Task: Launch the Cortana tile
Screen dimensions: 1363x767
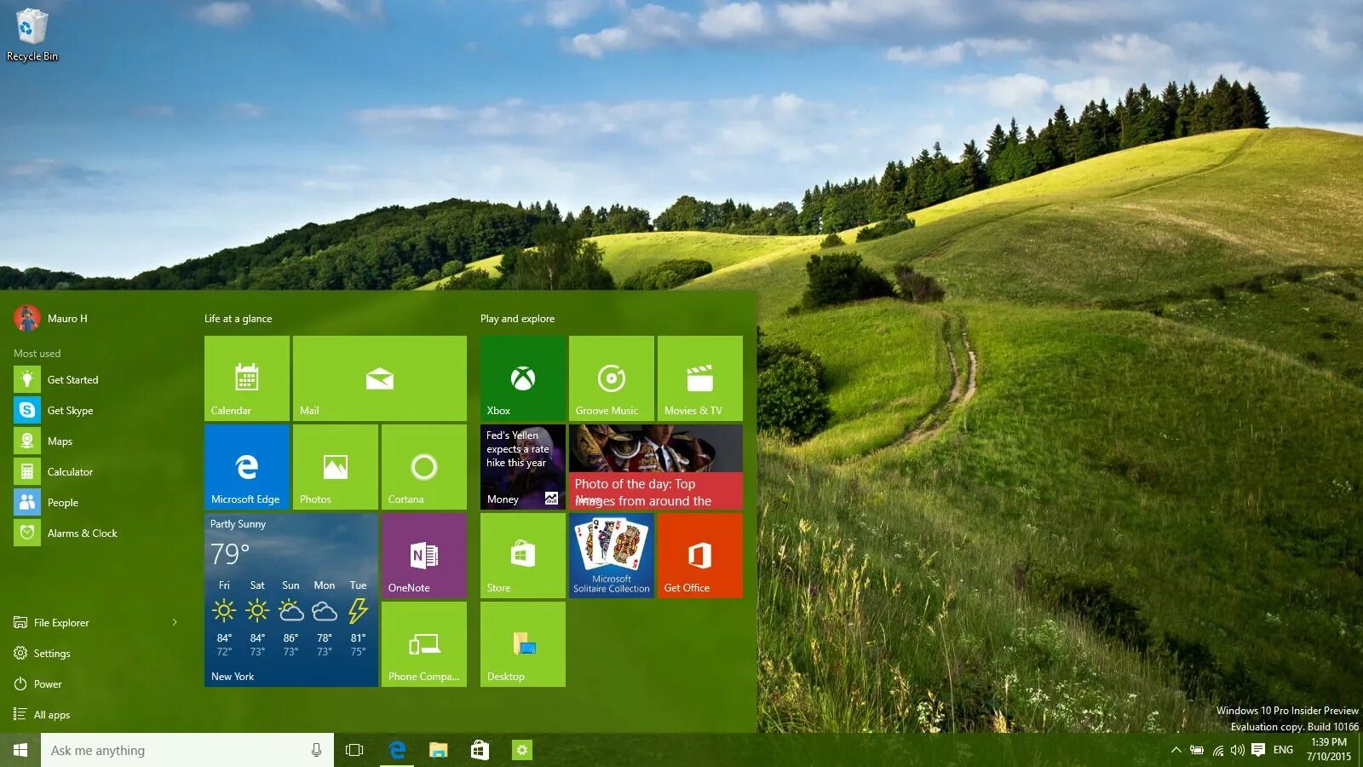Action: coord(424,467)
